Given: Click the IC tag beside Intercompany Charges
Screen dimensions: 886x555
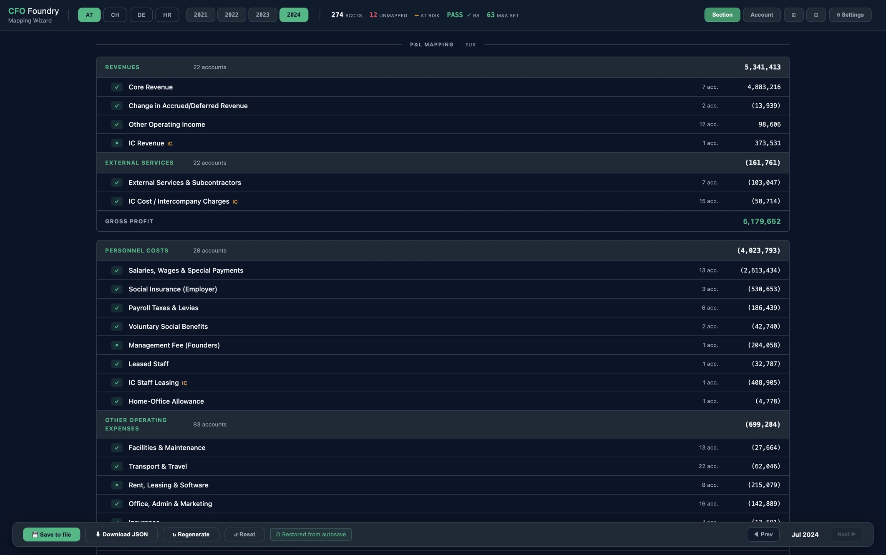Looking at the screenshot, I should point(235,202).
